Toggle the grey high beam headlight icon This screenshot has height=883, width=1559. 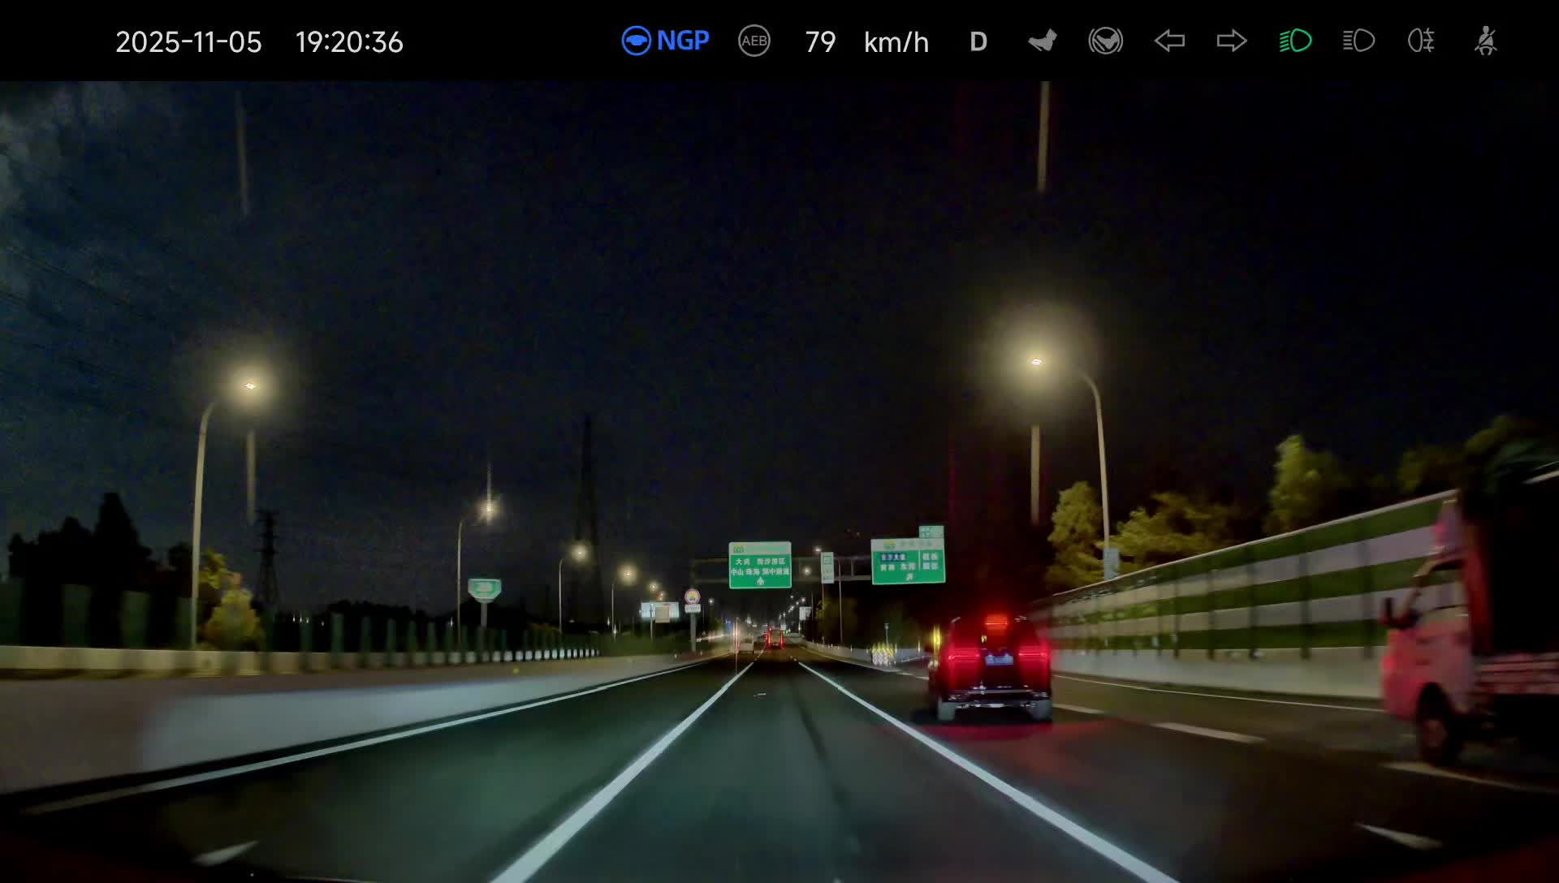pyautogui.click(x=1358, y=41)
